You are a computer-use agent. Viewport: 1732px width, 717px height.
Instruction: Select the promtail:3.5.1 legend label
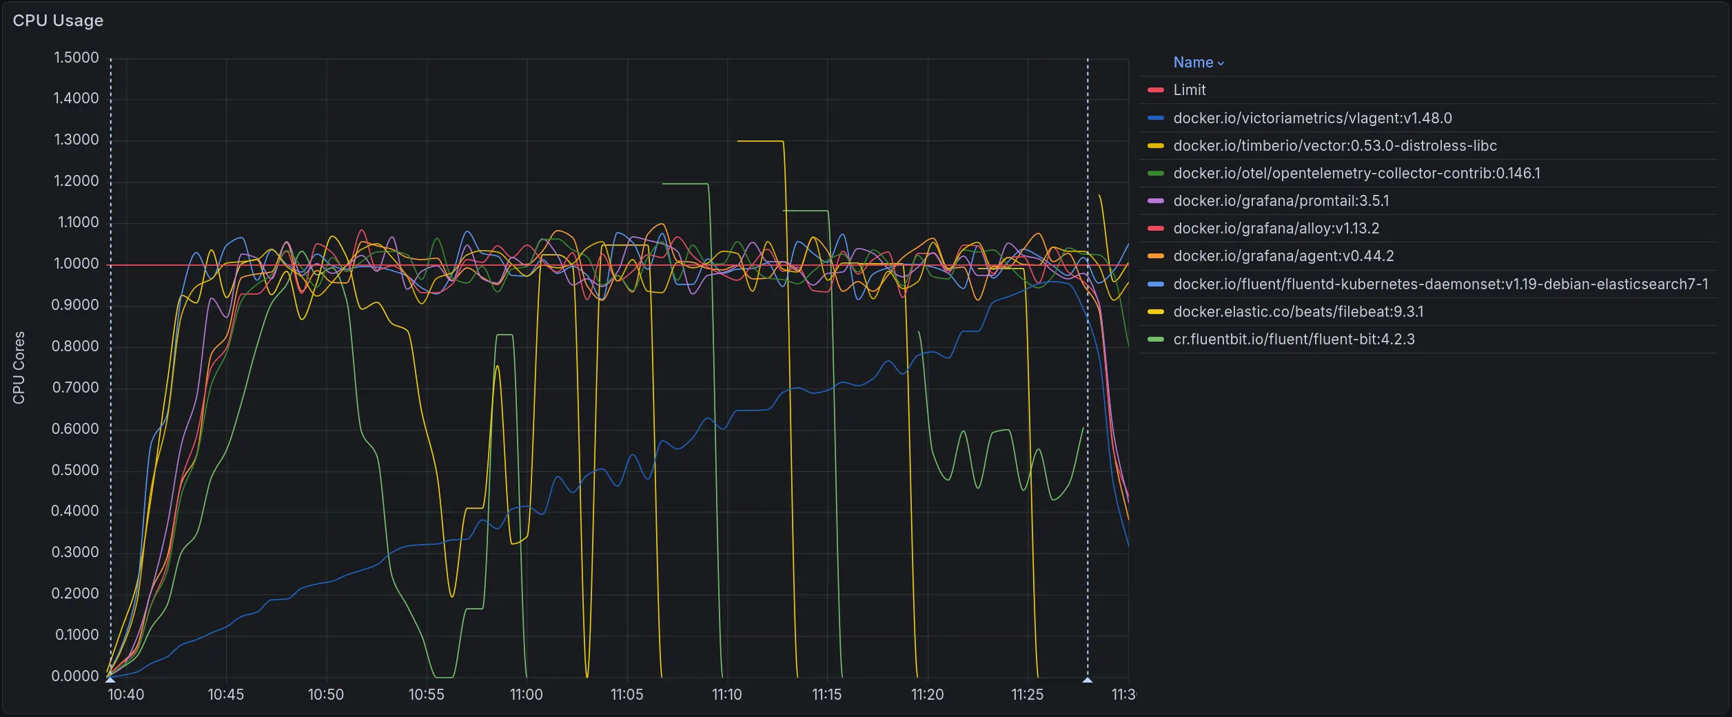[x=1281, y=201]
